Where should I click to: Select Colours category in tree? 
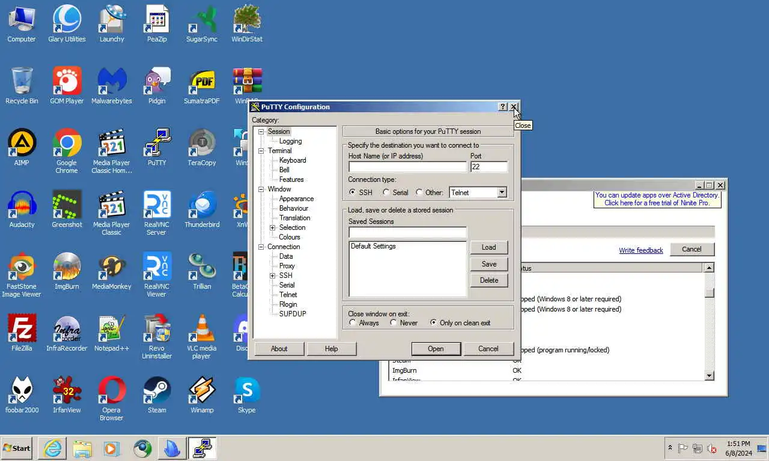point(290,237)
